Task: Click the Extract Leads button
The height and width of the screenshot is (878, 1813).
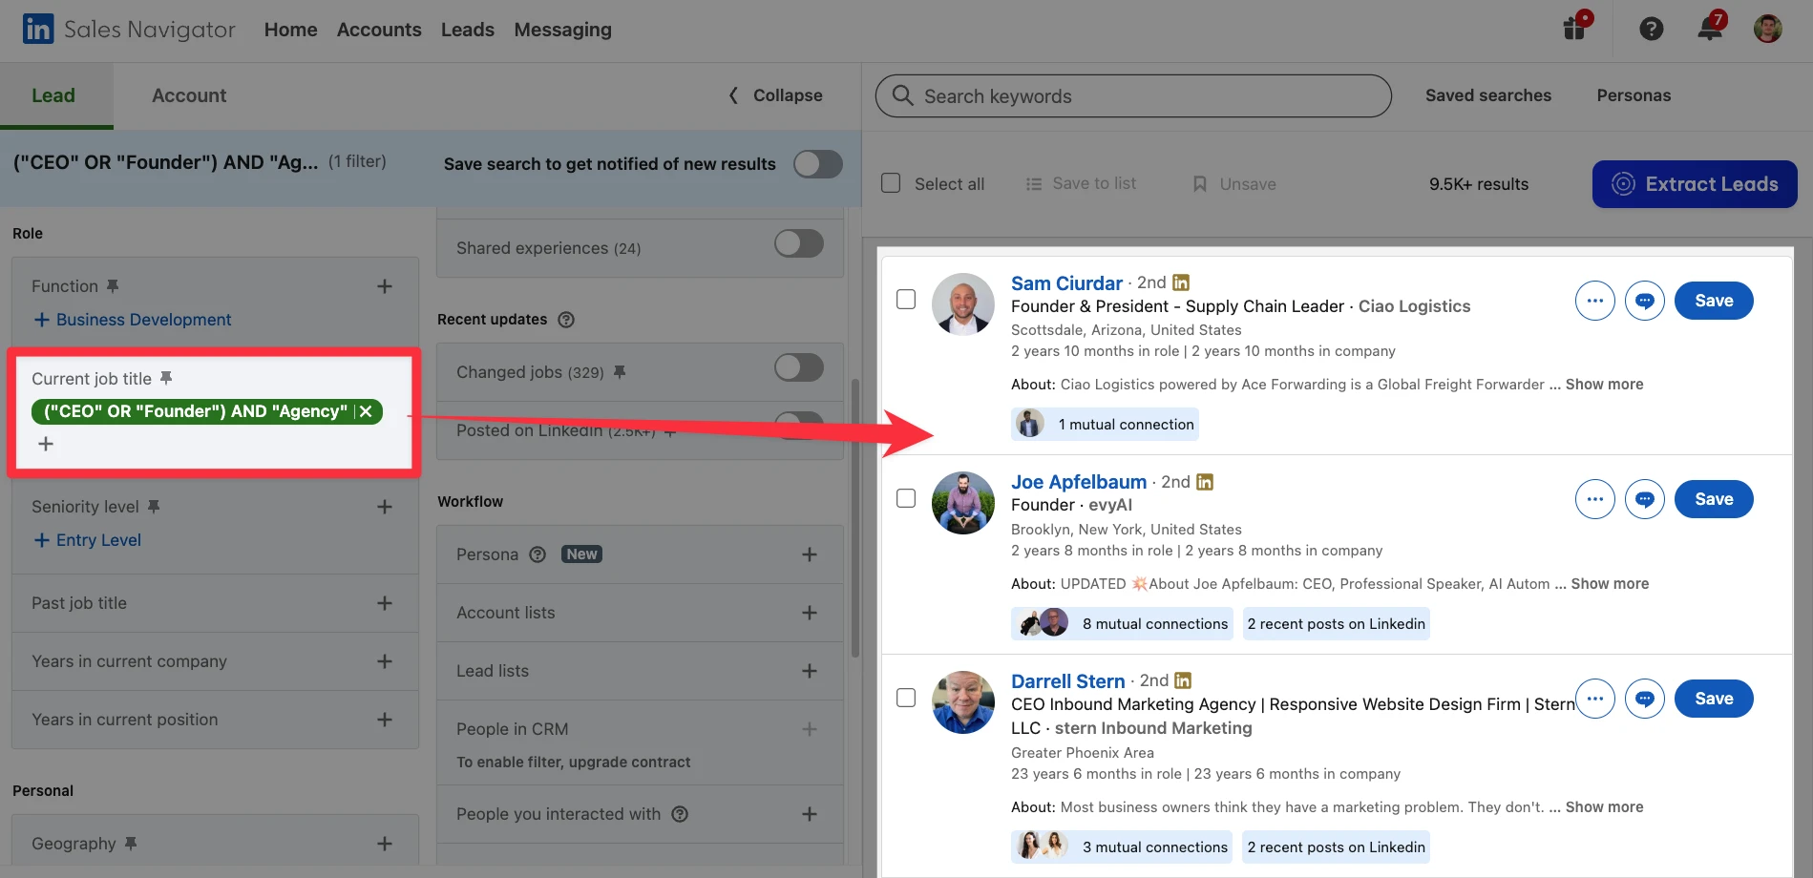Action: point(1695,184)
